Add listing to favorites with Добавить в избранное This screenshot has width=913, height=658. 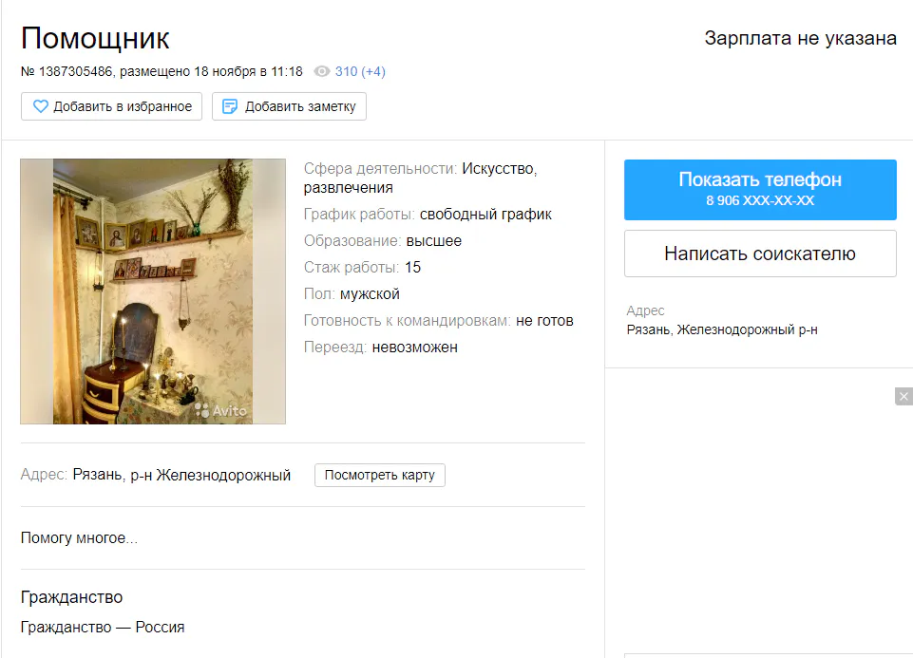click(x=111, y=106)
